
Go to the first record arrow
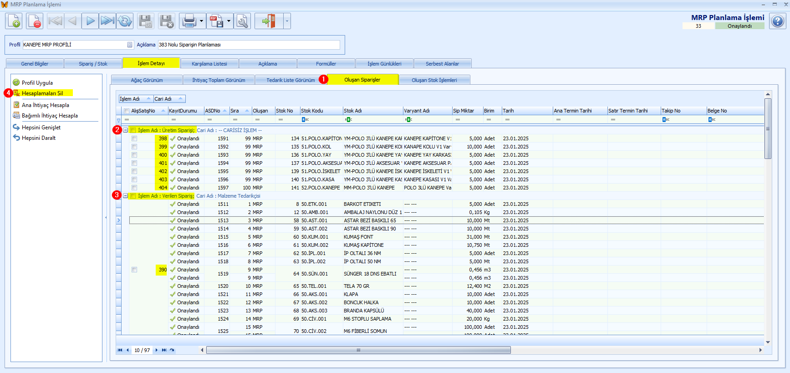[x=55, y=21]
